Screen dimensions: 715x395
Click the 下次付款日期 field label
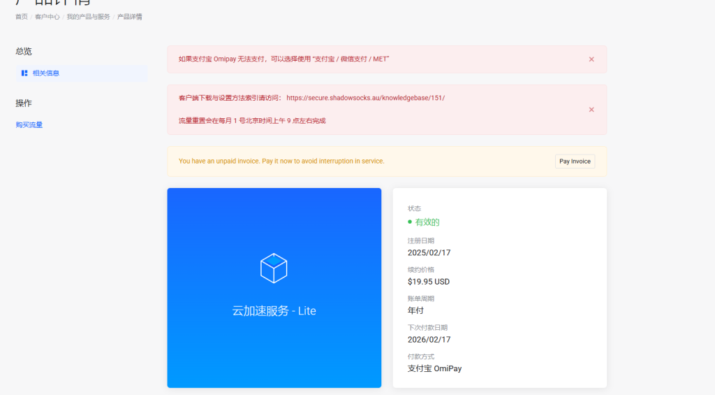[x=427, y=327]
